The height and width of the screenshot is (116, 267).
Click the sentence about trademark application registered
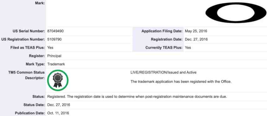181,82
